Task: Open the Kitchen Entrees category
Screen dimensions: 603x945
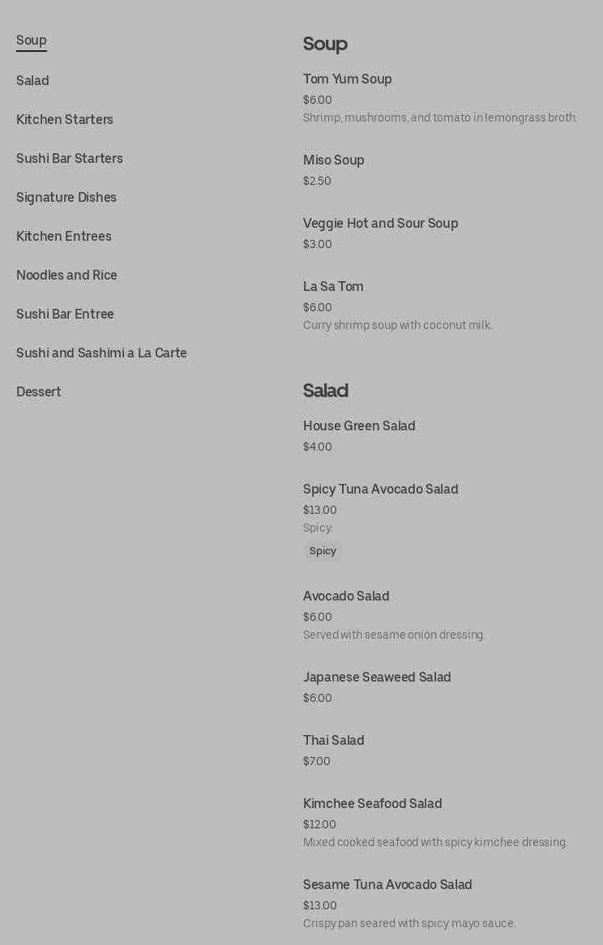Action: coord(64,237)
